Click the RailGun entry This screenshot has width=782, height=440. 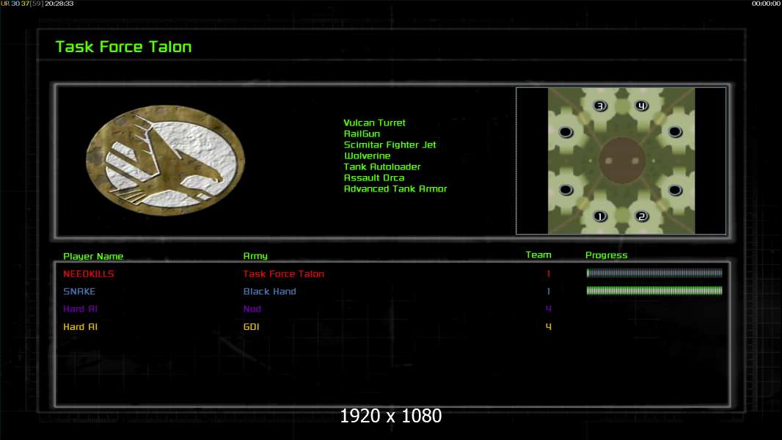pos(362,133)
